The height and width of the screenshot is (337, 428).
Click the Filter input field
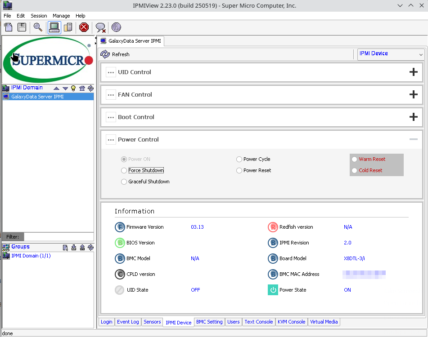59,236
